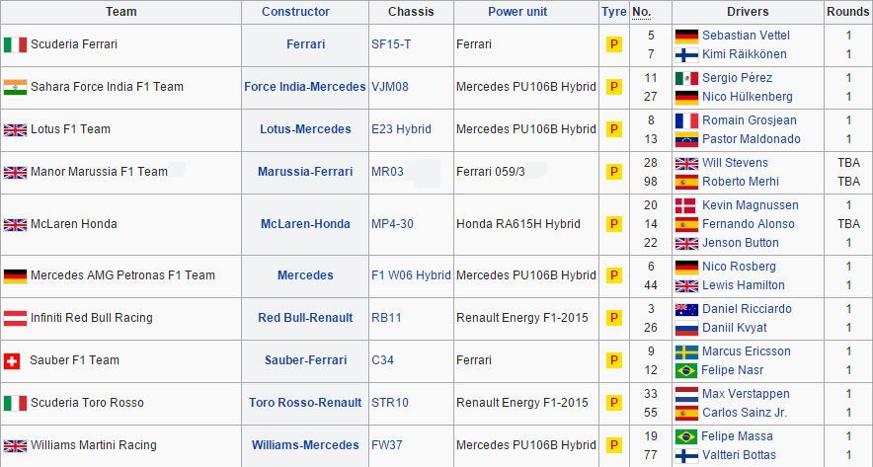Click the No. column header abbreviation

(x=641, y=12)
